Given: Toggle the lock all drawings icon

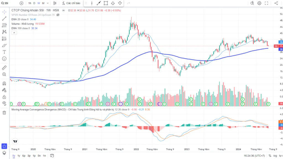Looking at the screenshot, I should pos(4,97).
